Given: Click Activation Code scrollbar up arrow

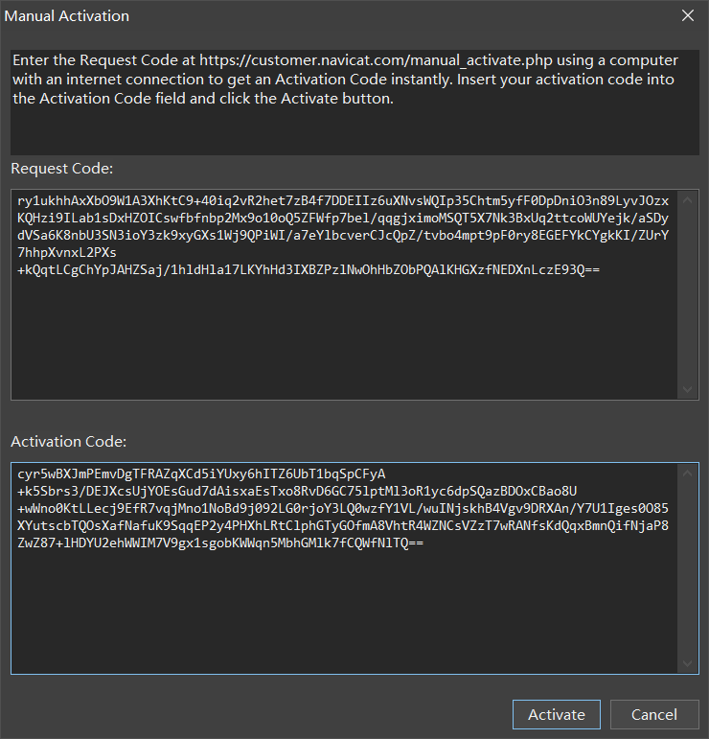Looking at the screenshot, I should click(x=687, y=473).
